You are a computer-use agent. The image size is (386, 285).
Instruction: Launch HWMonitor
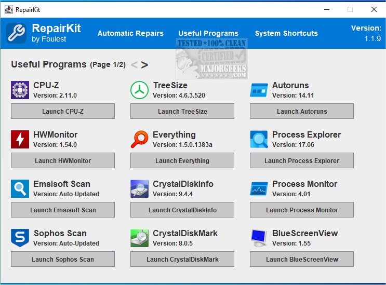[63, 160]
